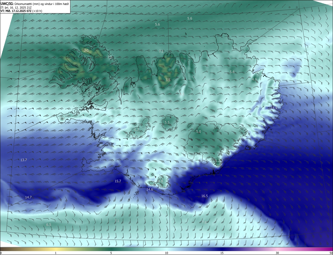Click the 6.8 precipitation value label

161,181
